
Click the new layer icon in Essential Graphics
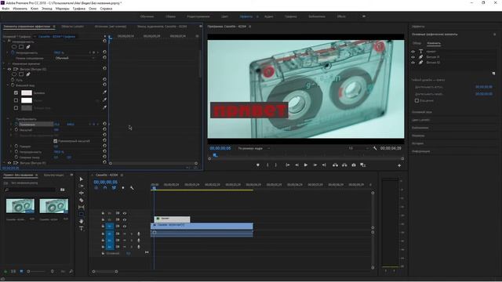(493, 74)
